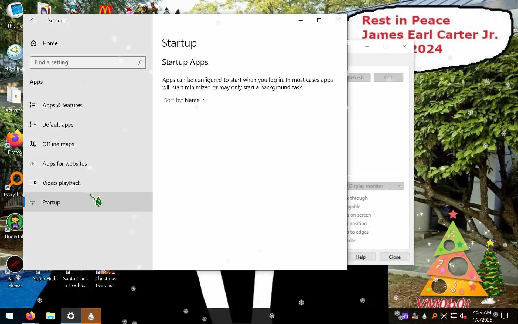Open Firefox from the taskbar

30,316
